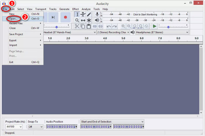Click the Undo arrow icon
This screenshot has width=205, height=136.
pyautogui.click(x=109, y=27)
